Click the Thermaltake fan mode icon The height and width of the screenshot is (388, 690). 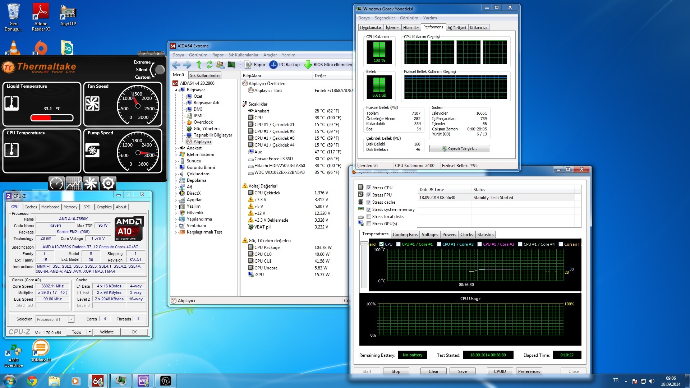[x=91, y=184]
